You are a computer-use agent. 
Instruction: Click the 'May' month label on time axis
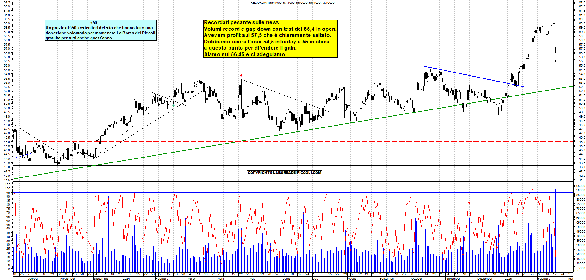(252, 278)
